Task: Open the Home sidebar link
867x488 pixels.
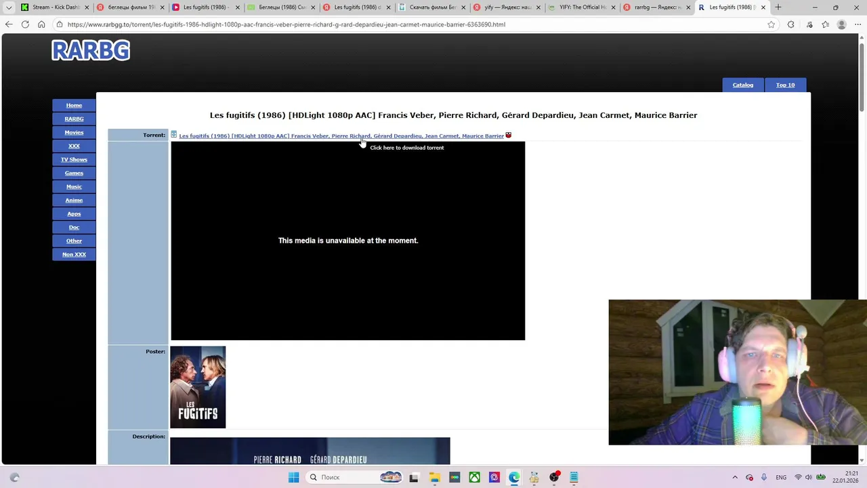Action: click(x=74, y=105)
